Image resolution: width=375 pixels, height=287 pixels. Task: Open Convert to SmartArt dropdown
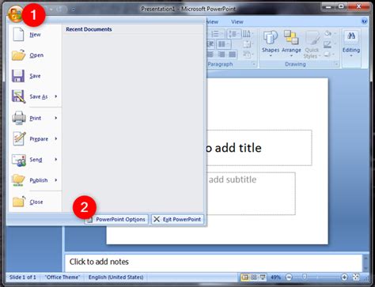point(248,55)
